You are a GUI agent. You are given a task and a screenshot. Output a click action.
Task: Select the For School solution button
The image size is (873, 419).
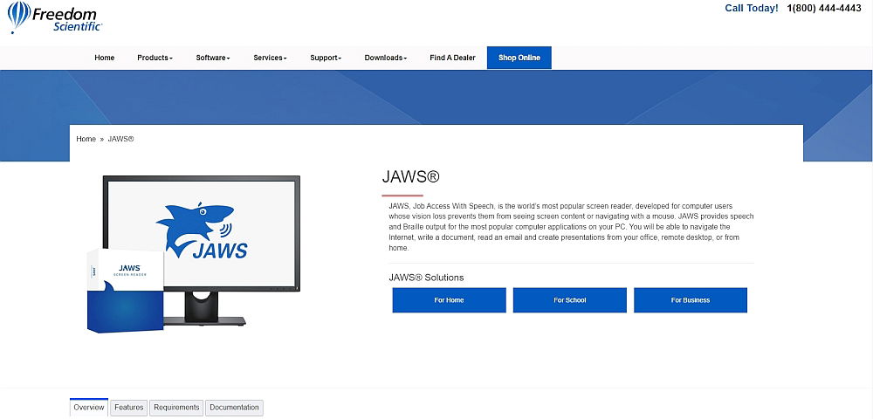tap(569, 300)
